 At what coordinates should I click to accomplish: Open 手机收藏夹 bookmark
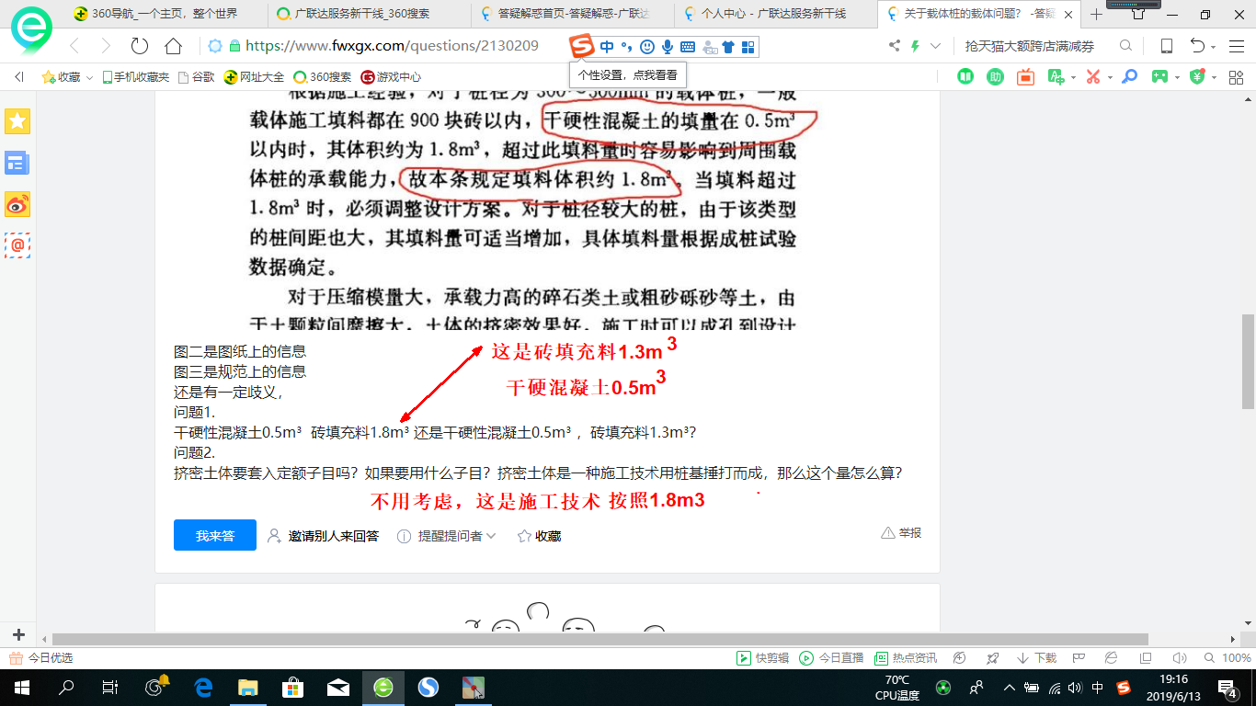tap(135, 77)
